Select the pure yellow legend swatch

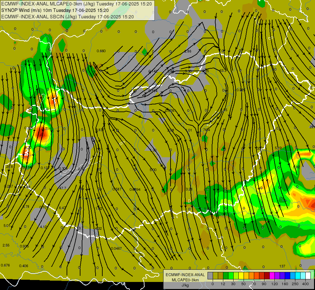click(x=241, y=276)
